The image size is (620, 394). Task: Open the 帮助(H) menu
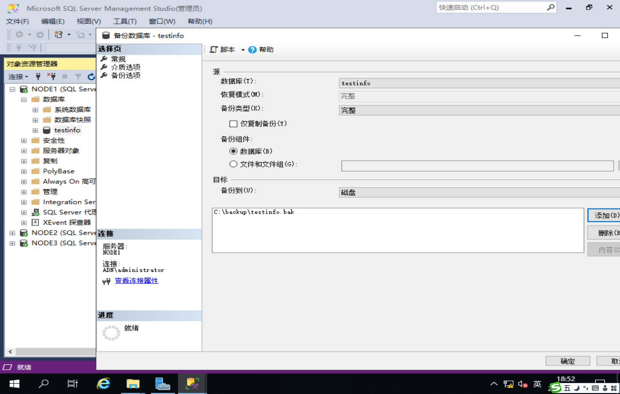pyautogui.click(x=200, y=21)
